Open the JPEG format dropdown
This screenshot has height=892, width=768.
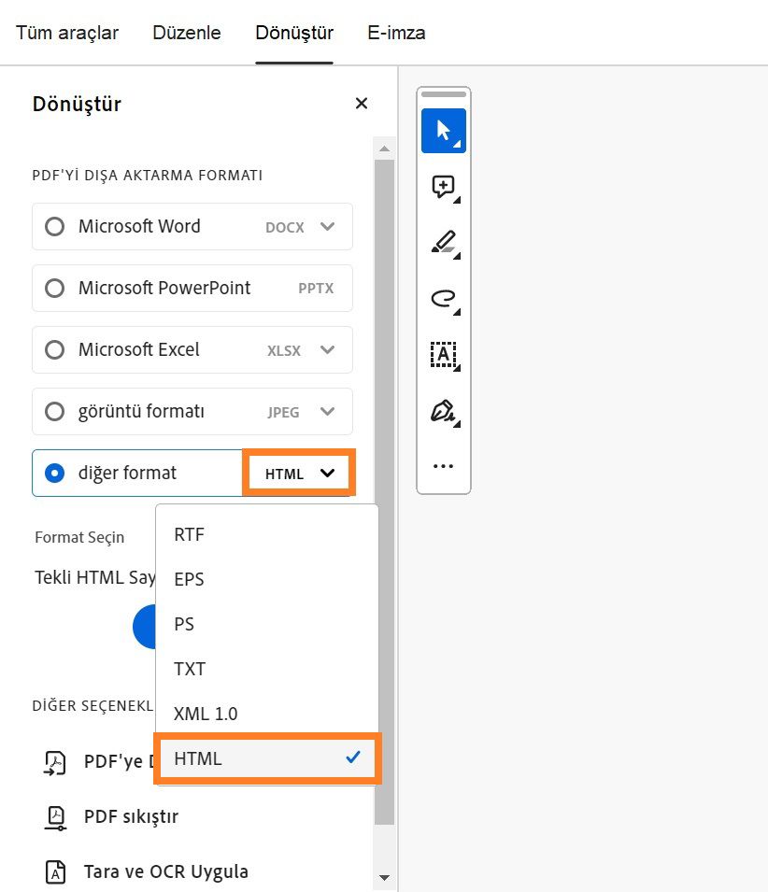point(327,411)
